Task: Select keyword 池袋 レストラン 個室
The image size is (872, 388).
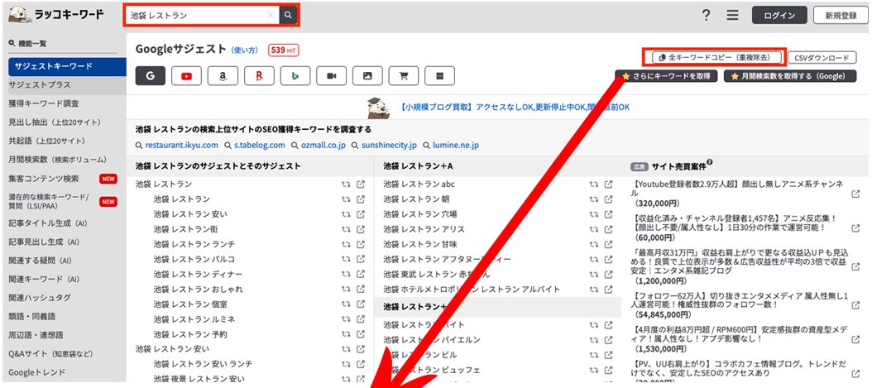Action: [x=190, y=304]
